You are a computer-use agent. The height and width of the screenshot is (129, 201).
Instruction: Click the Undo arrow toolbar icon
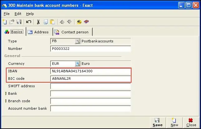pos(29,22)
